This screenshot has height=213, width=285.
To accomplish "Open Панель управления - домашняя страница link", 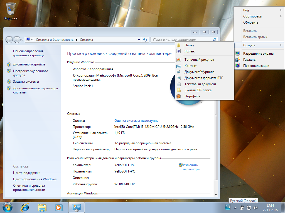I will (29, 53).
